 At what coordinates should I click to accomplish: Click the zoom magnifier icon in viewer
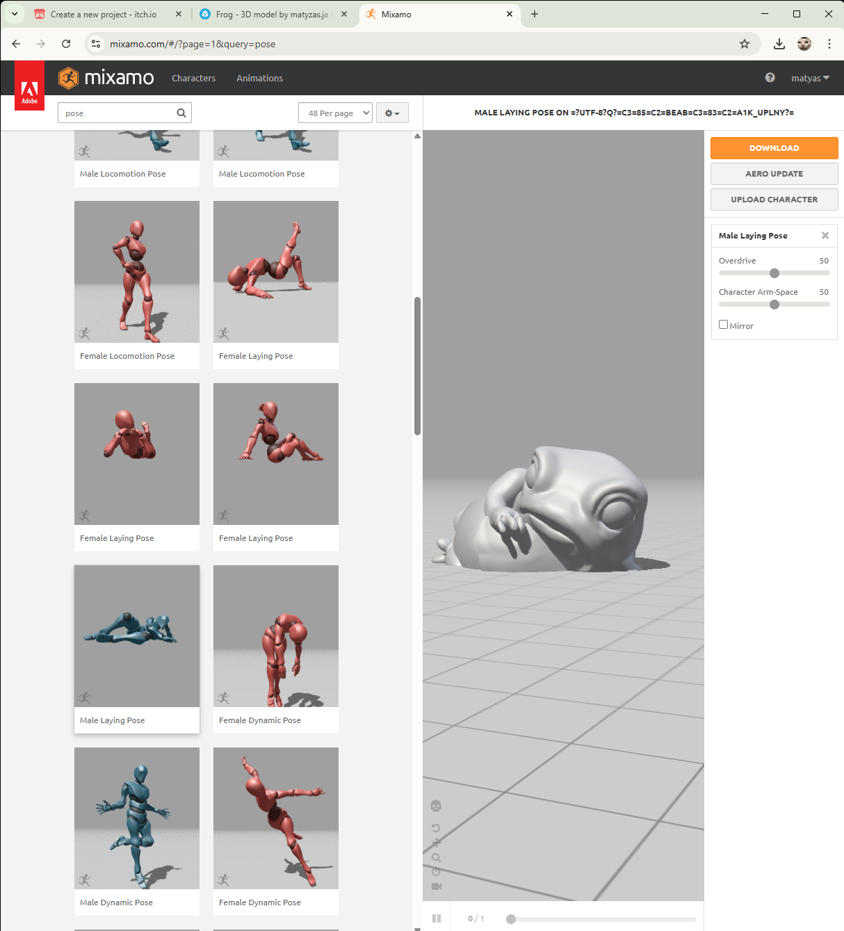click(x=436, y=857)
